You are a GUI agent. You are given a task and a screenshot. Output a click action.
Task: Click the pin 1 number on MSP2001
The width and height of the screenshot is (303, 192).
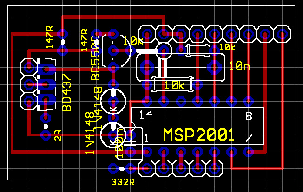pyautogui.click(x=146, y=138)
